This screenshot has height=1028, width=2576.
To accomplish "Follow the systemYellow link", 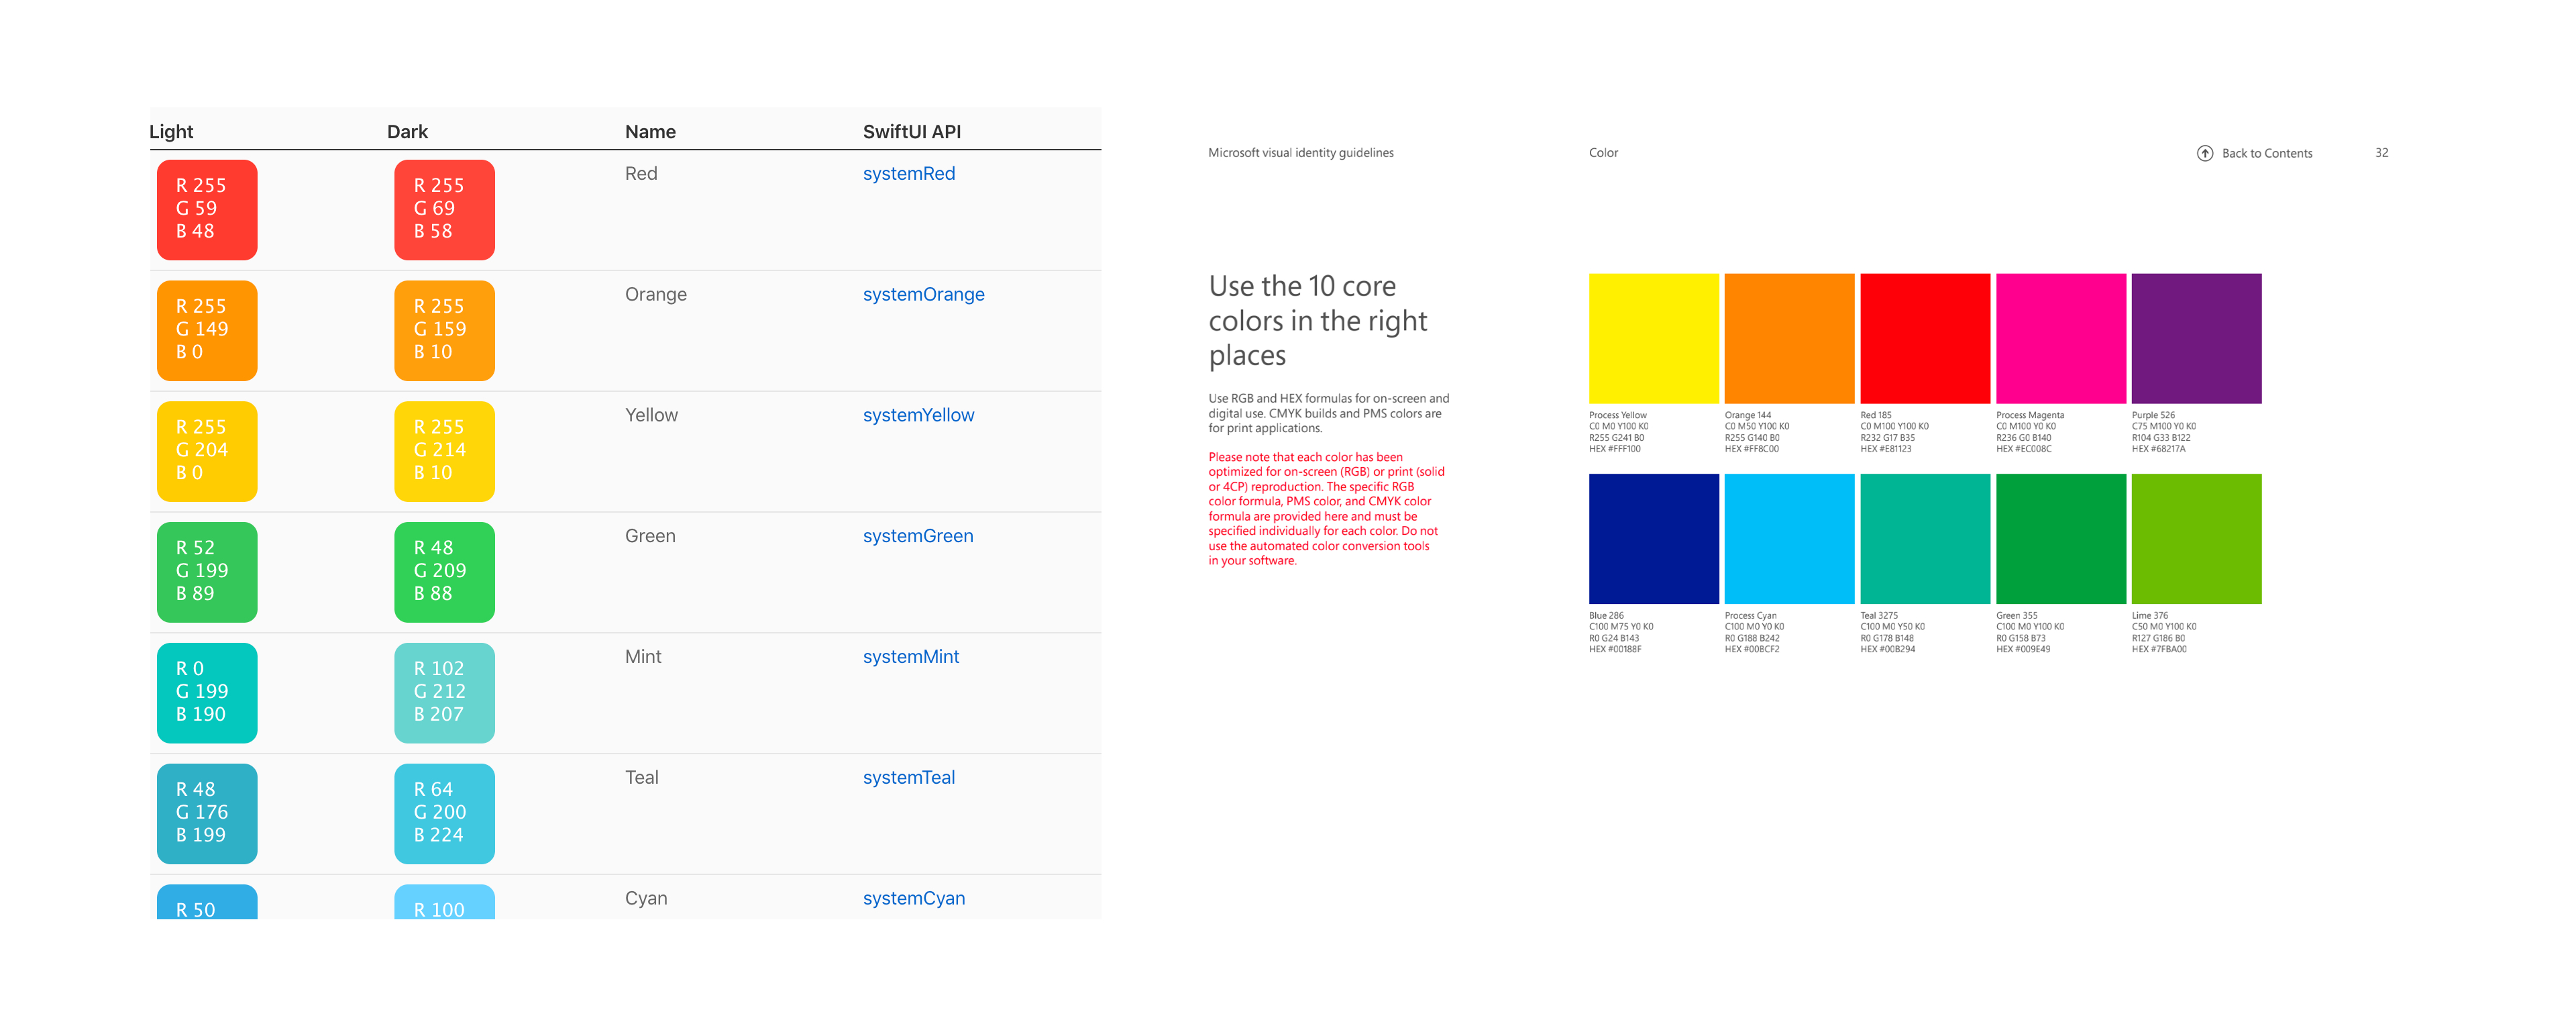I will [x=917, y=416].
